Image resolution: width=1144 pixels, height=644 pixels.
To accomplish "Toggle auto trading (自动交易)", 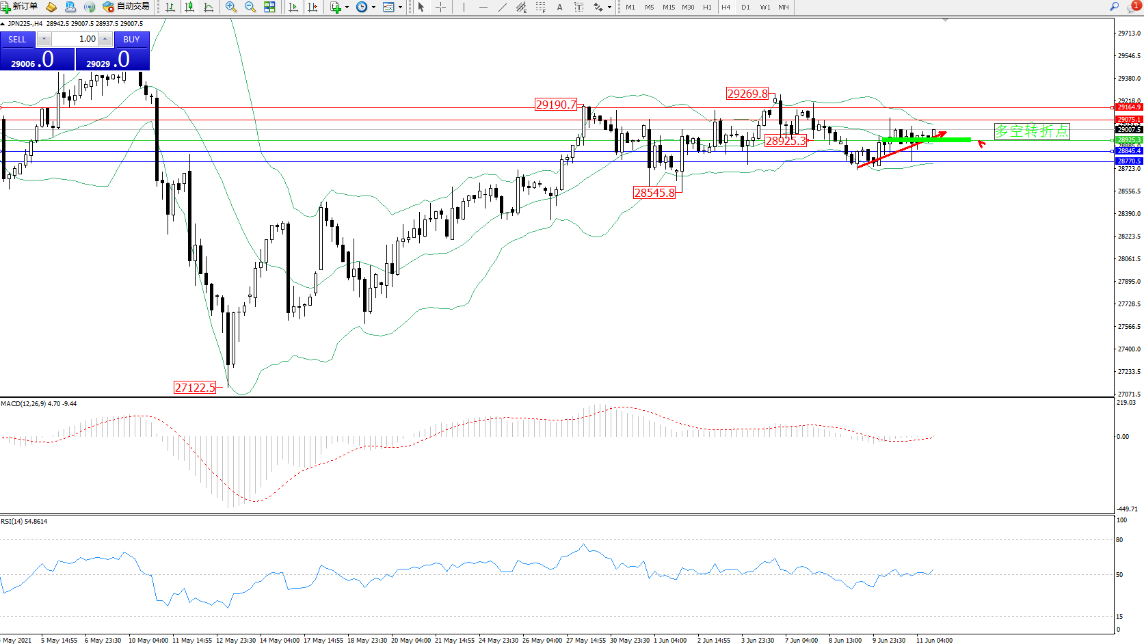I will [126, 7].
